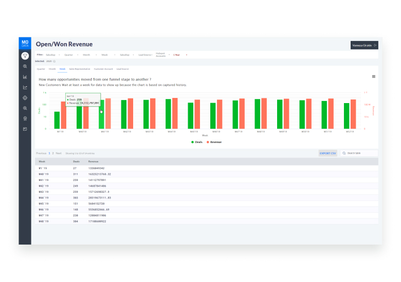The image size is (401, 282).
Task: Expand the SalesRep filter beside Lead Source
Action: (x=127, y=55)
